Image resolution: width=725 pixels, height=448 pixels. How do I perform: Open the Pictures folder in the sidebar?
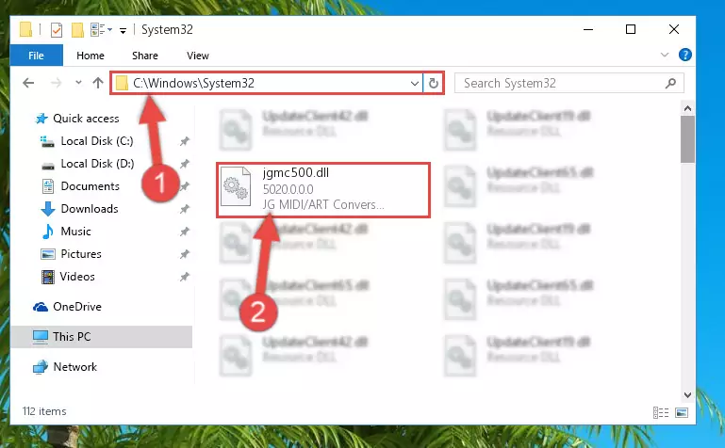(81, 254)
